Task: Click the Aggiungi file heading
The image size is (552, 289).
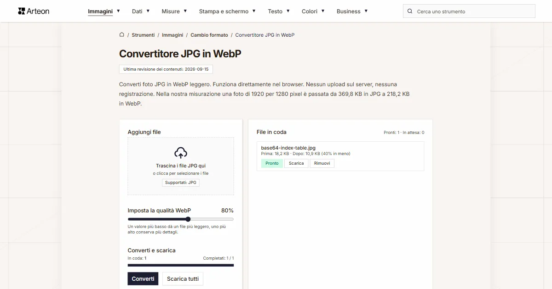Action: click(x=144, y=132)
